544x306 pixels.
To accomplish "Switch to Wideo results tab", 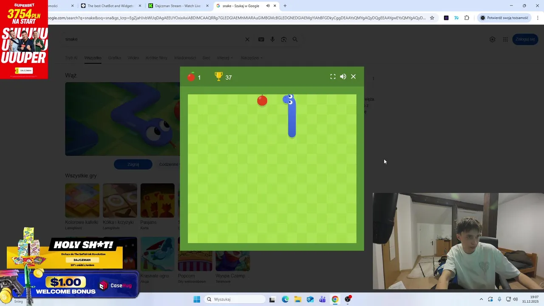I will click(133, 58).
